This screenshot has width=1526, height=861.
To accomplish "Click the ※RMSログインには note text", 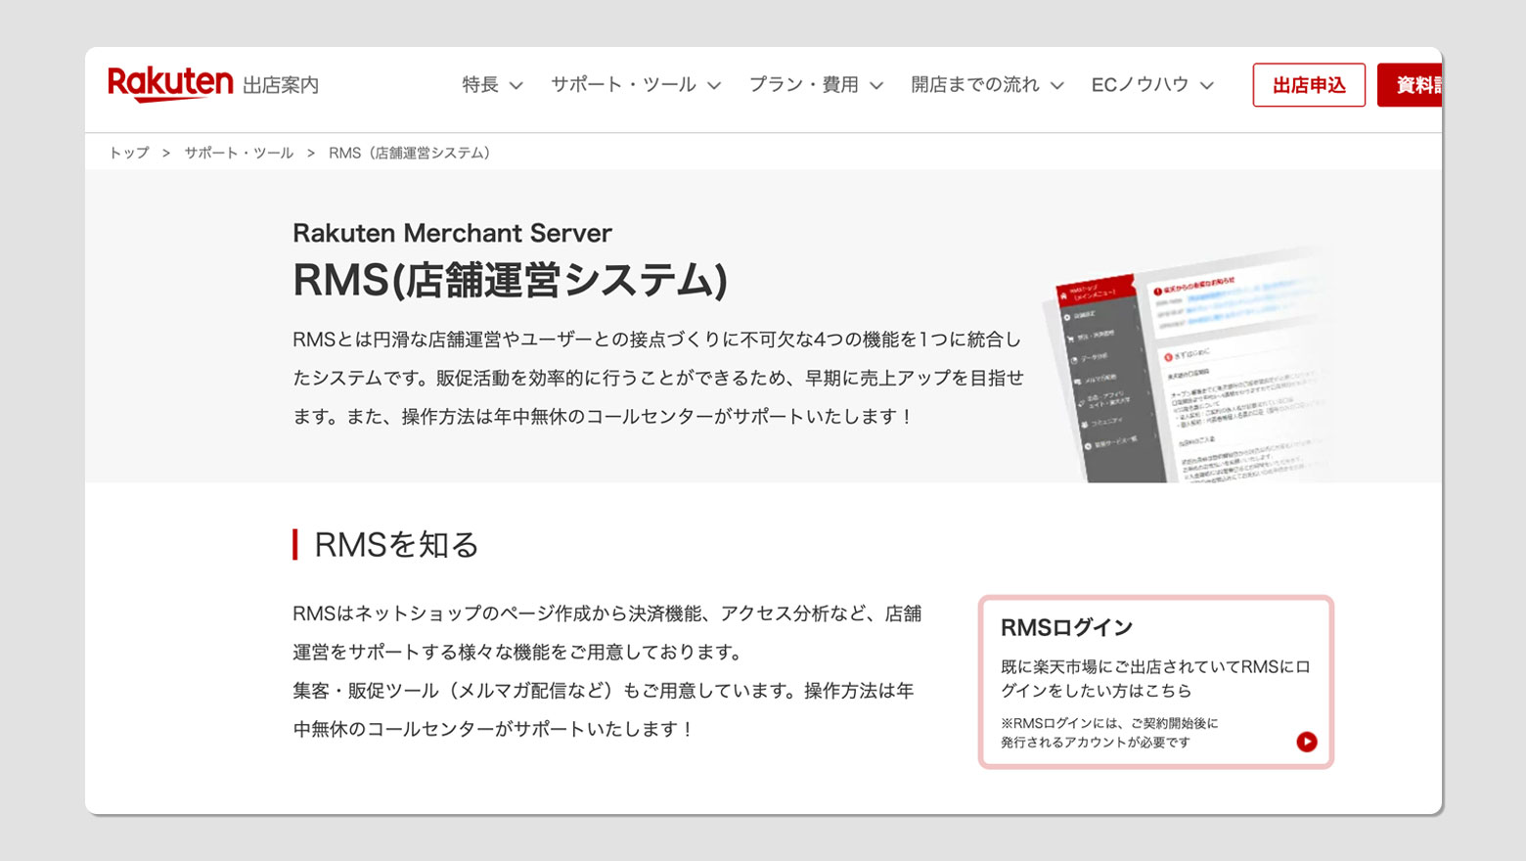I will tap(1109, 733).
